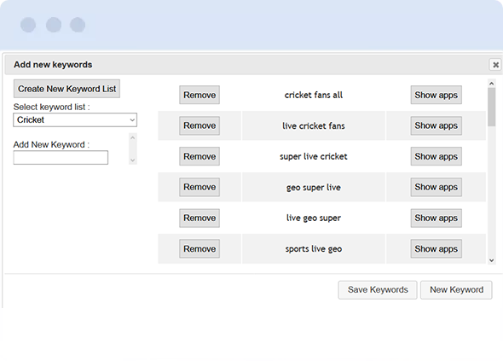Show apps for 'geo super live'

coord(436,187)
